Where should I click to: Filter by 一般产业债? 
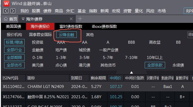coord(109,50)
